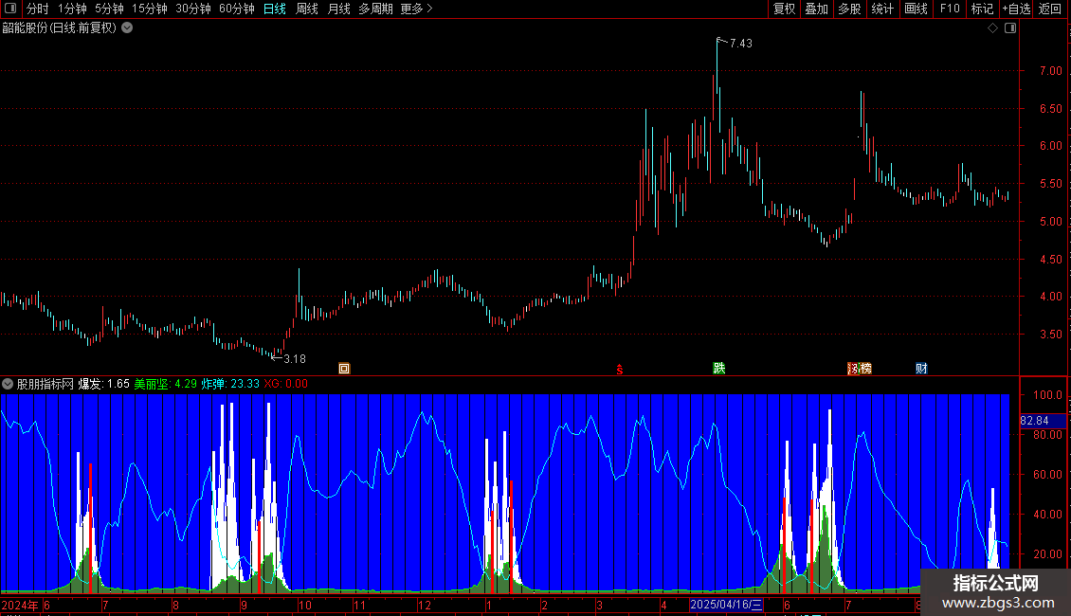This screenshot has width=1071, height=616.
Task: Select the 60分钟 period
Action: [x=236, y=9]
